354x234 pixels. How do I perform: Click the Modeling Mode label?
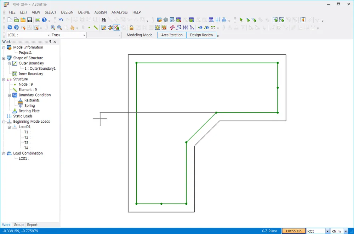(139, 35)
